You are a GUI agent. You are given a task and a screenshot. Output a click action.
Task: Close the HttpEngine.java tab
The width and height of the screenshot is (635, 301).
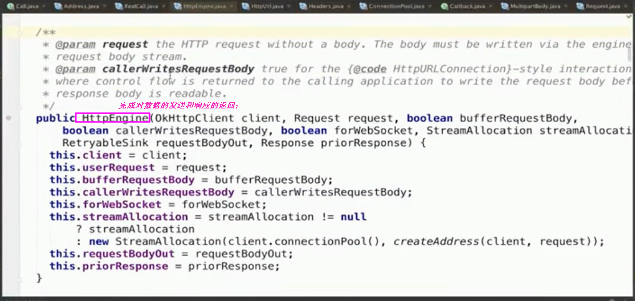point(231,7)
